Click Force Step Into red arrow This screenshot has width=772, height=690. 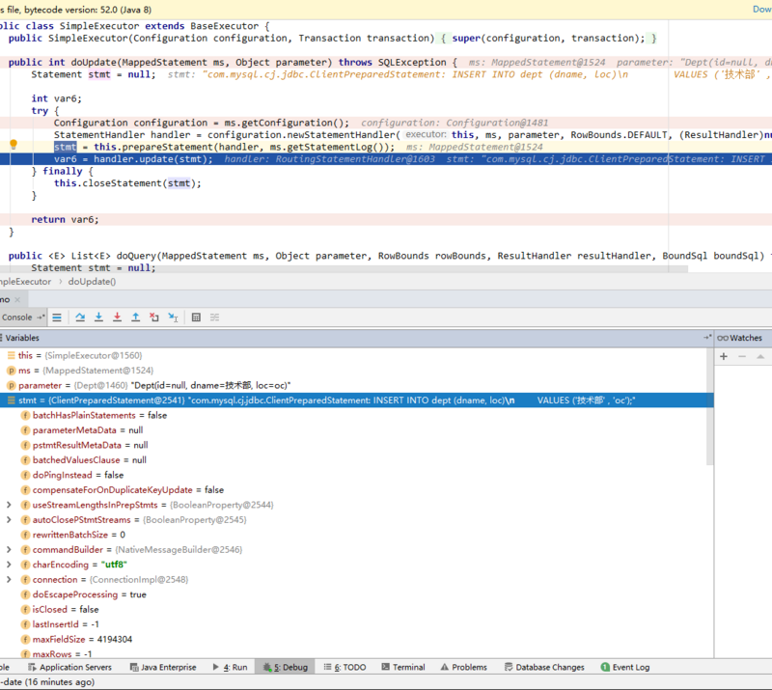[x=117, y=317]
